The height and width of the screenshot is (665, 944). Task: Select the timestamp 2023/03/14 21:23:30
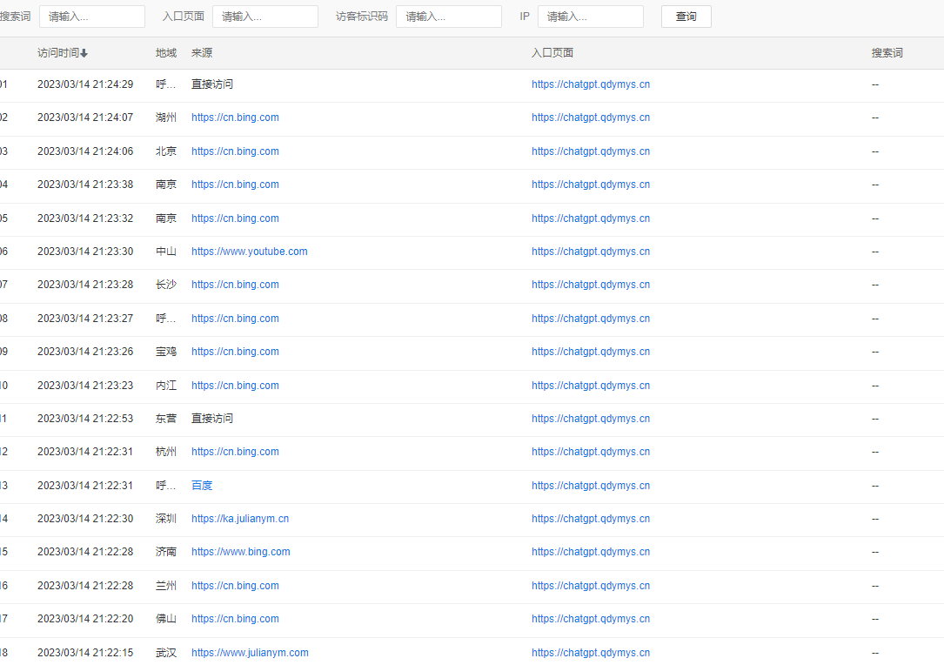pos(85,252)
